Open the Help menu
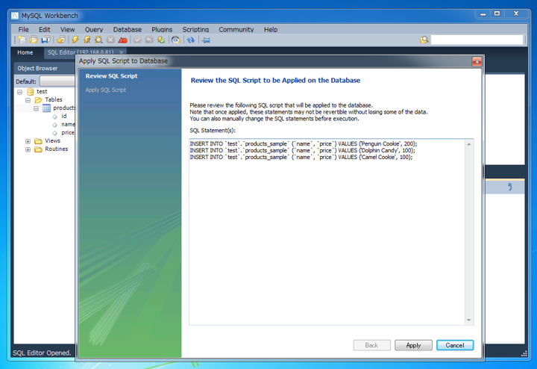537x369 pixels. click(271, 29)
